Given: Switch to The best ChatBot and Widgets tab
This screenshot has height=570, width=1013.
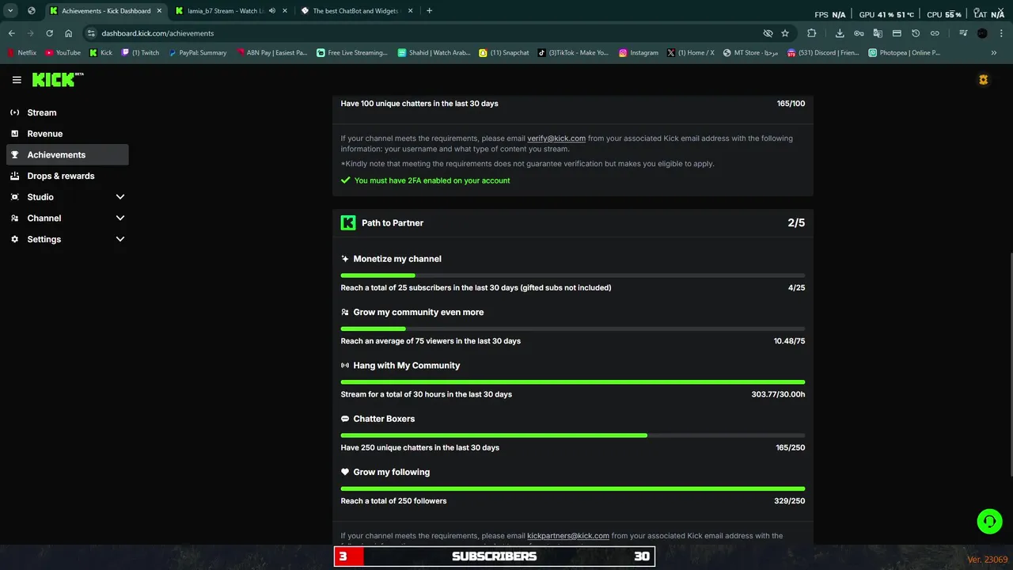Looking at the screenshot, I should point(356,11).
